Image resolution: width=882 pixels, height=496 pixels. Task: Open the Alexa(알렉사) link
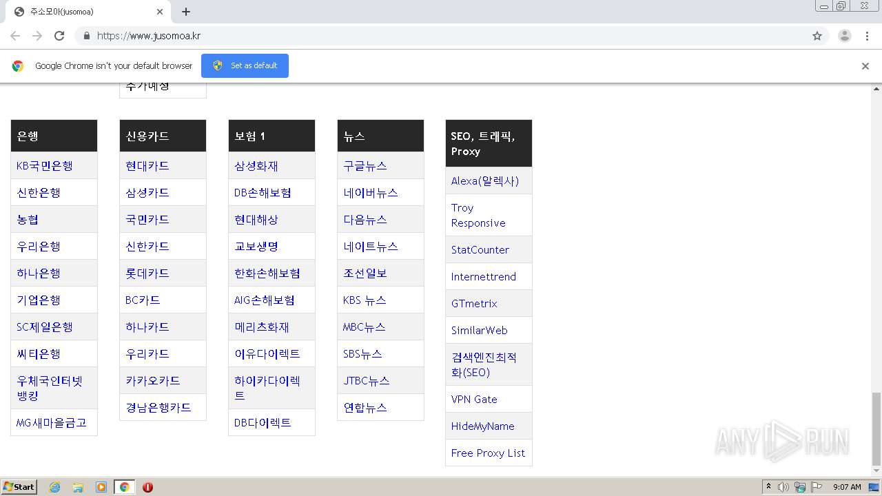tap(485, 181)
